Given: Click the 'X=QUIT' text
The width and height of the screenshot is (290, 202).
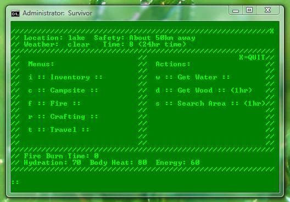Looking at the screenshot, I should [252, 57].
